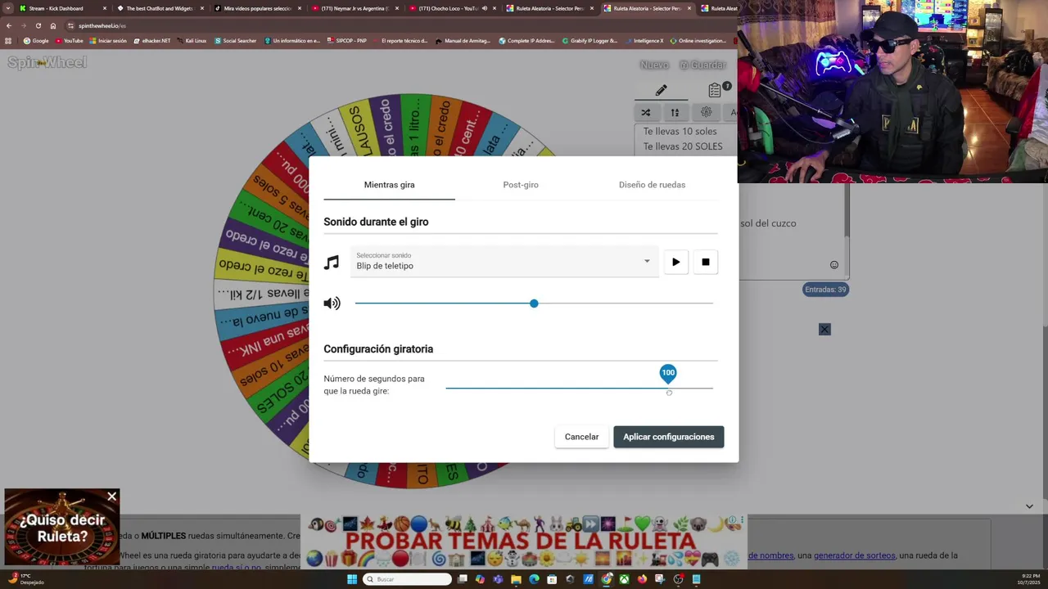This screenshot has height=589, width=1048.
Task: Open the Seleccionar sonido dropdown
Action: [504, 262]
